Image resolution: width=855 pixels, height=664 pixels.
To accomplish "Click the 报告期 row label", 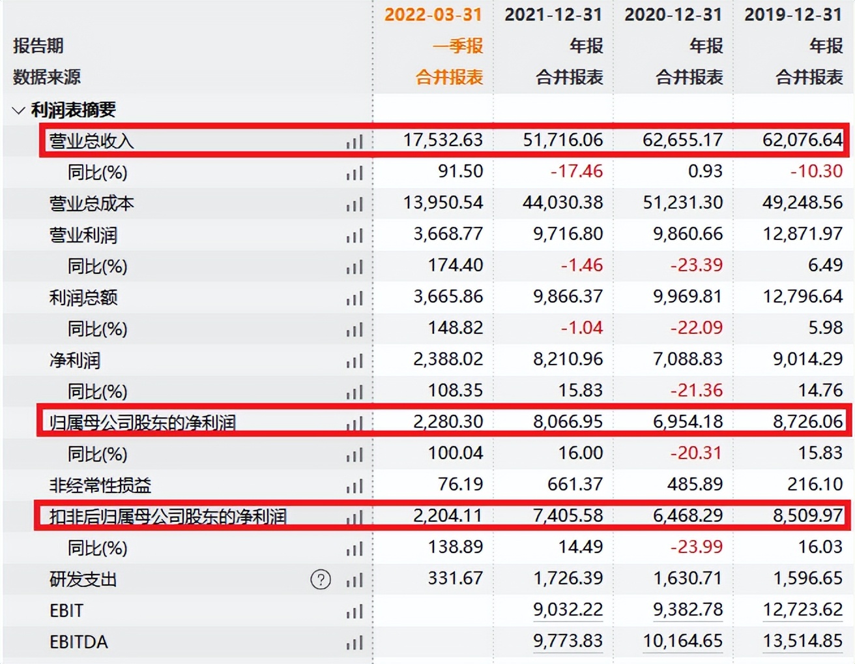I will (38, 46).
